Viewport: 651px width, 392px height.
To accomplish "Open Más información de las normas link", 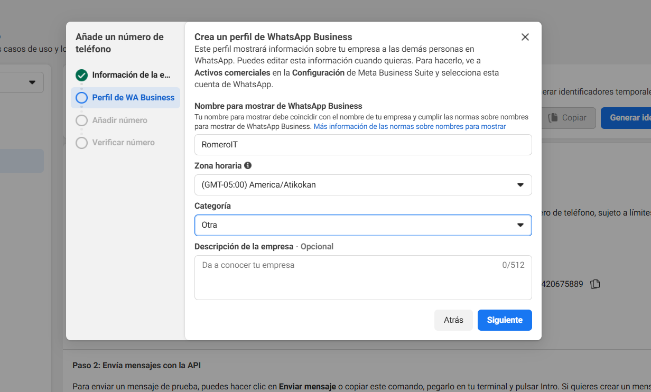I will 410,127.
